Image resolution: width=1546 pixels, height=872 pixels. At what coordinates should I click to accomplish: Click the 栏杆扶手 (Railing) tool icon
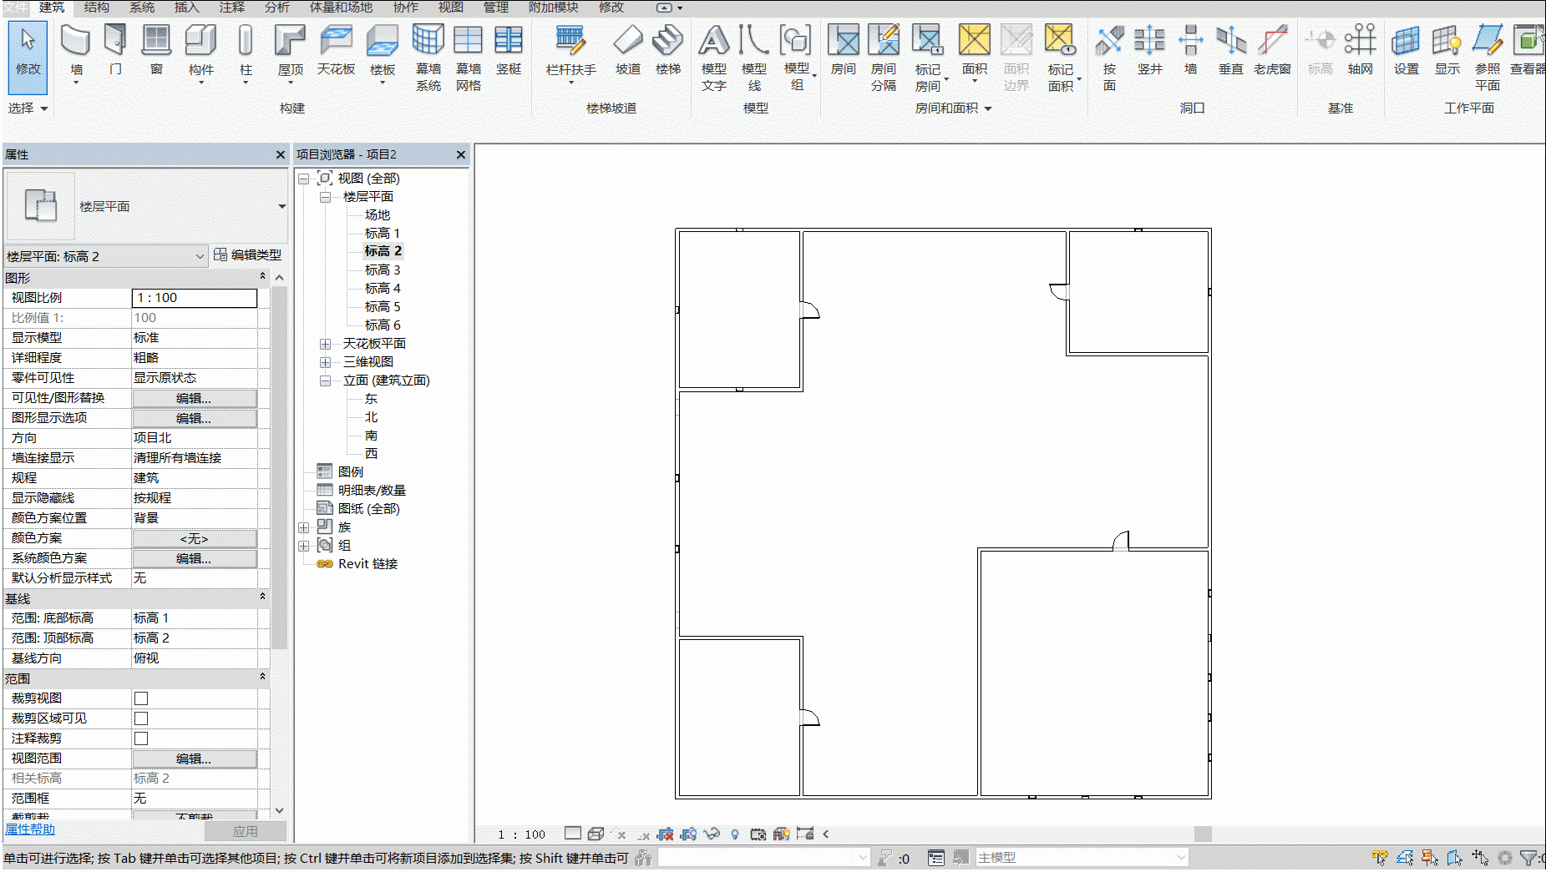[570, 40]
